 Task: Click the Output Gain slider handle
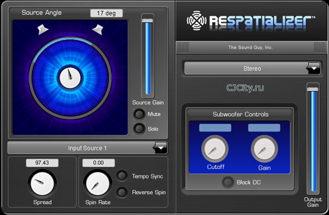[x=313, y=89]
